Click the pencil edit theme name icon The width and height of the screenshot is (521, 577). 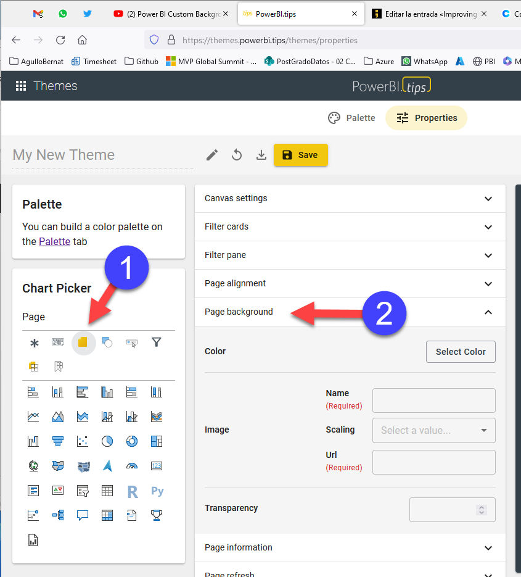click(211, 155)
